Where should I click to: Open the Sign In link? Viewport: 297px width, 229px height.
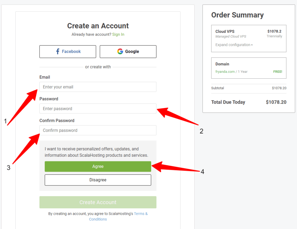pyautogui.click(x=118, y=34)
